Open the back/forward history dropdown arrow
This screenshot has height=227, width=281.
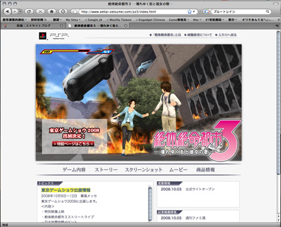[x=20, y=12]
